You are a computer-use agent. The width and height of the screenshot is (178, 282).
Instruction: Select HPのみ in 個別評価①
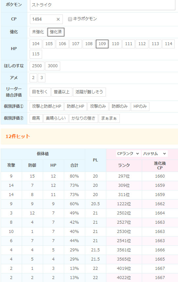pyautogui.click(x=140, y=106)
